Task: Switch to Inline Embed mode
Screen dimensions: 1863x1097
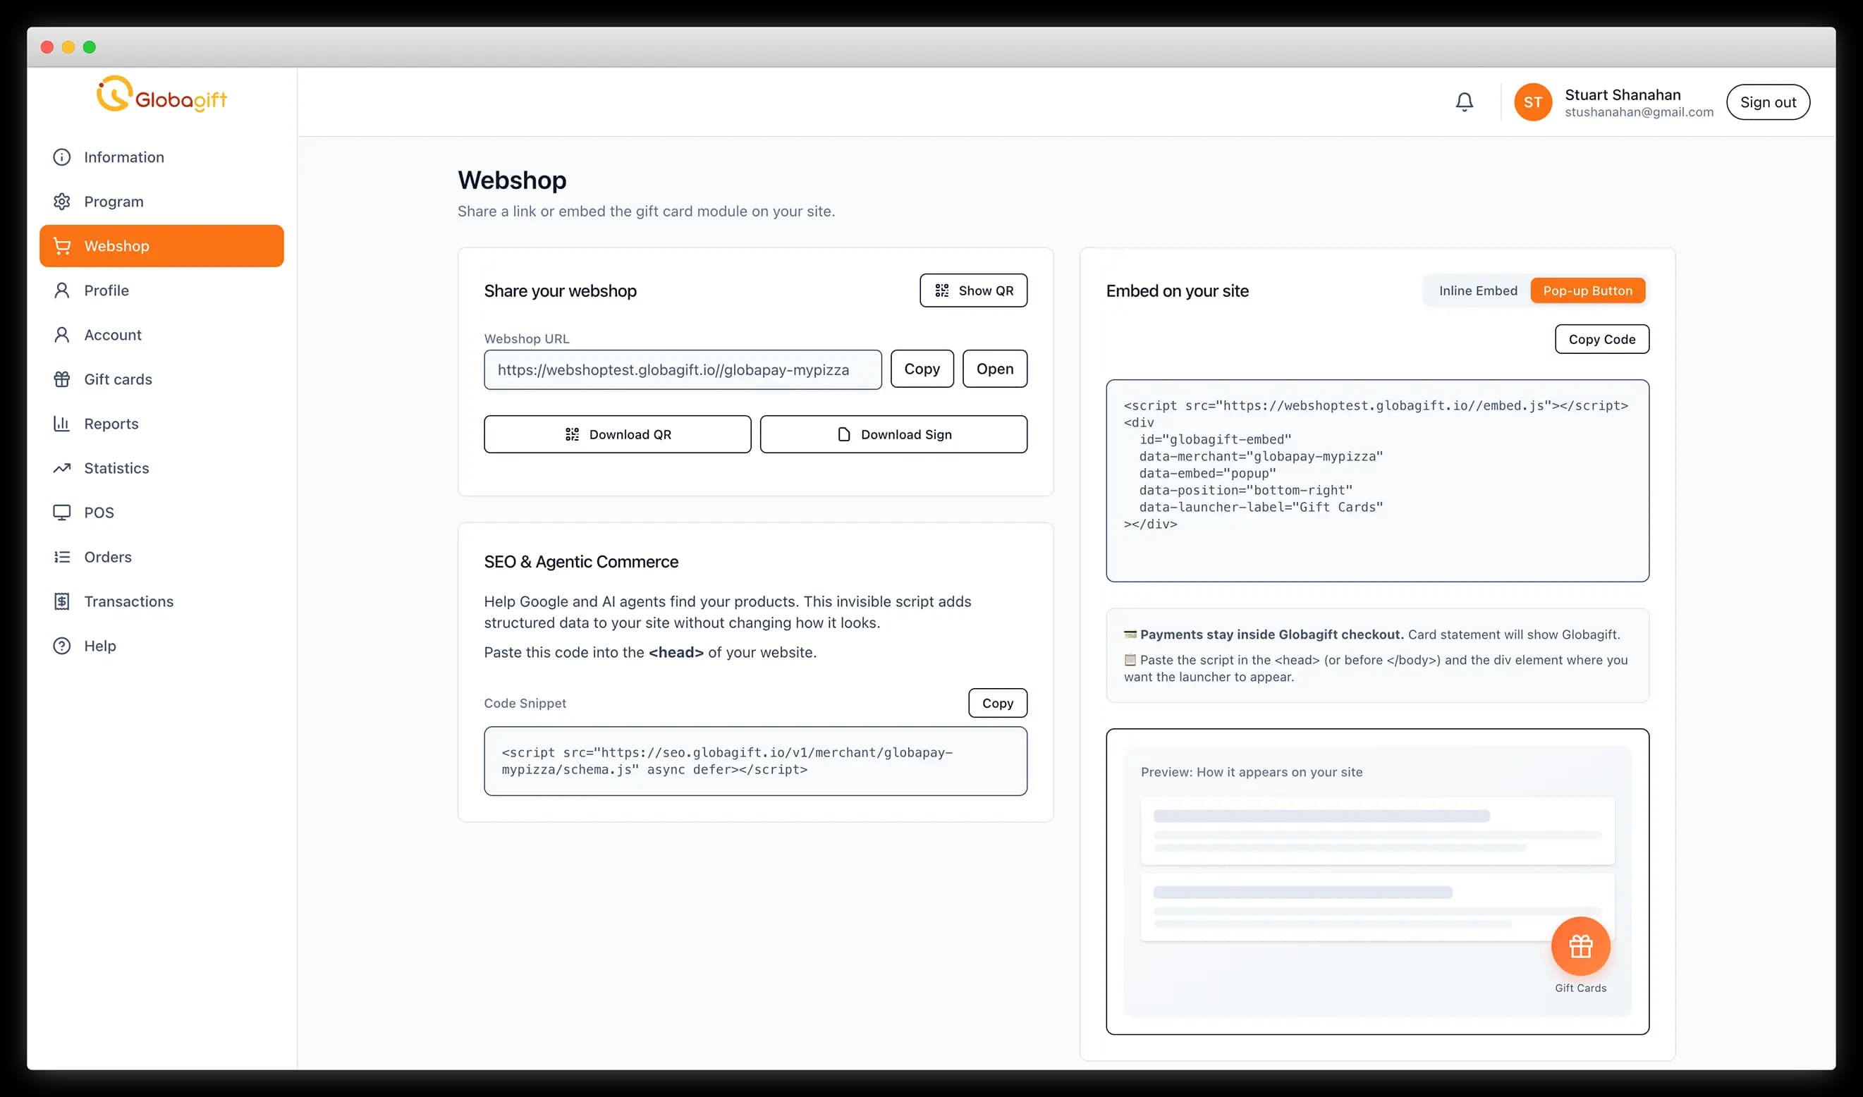Action: point(1477,290)
